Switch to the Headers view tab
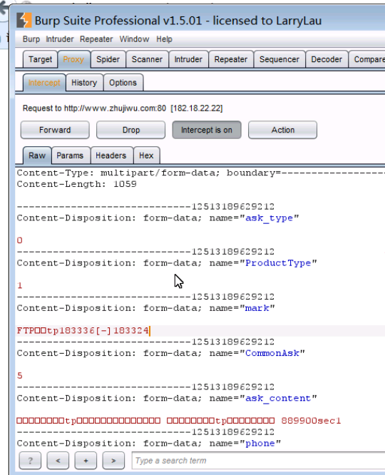 click(x=111, y=155)
